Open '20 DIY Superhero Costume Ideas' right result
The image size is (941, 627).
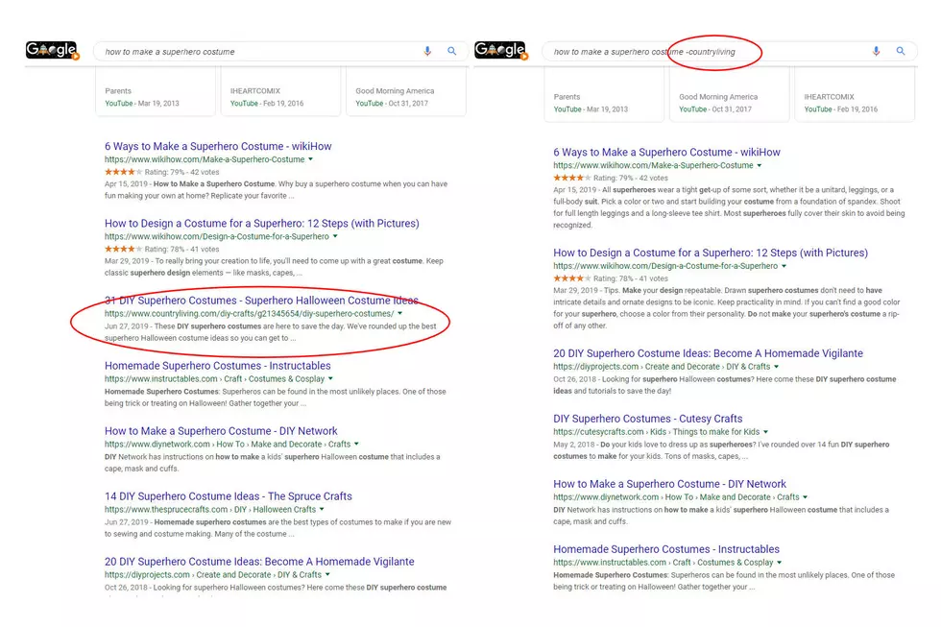(709, 353)
